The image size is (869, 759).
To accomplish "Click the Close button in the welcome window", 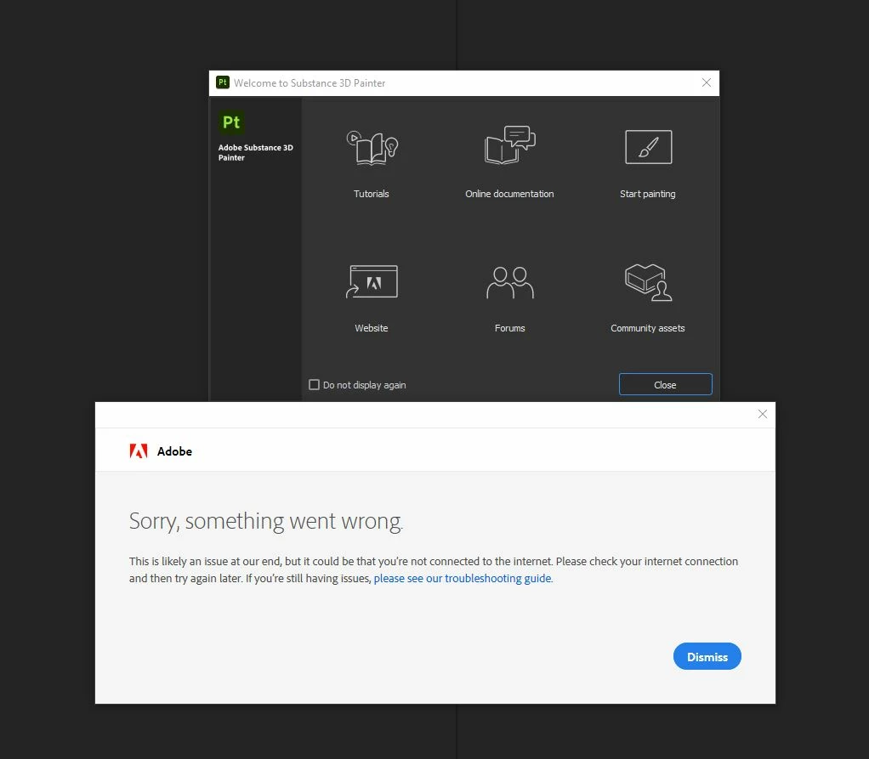I will point(665,384).
